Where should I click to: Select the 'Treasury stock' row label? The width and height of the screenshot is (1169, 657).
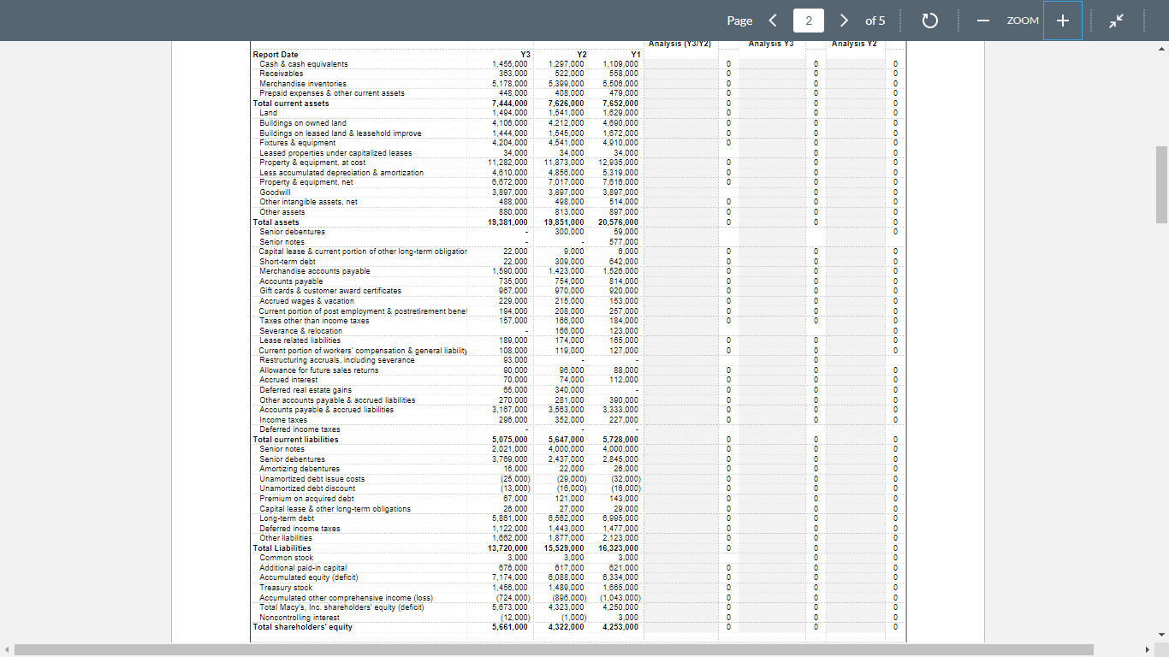pos(286,588)
